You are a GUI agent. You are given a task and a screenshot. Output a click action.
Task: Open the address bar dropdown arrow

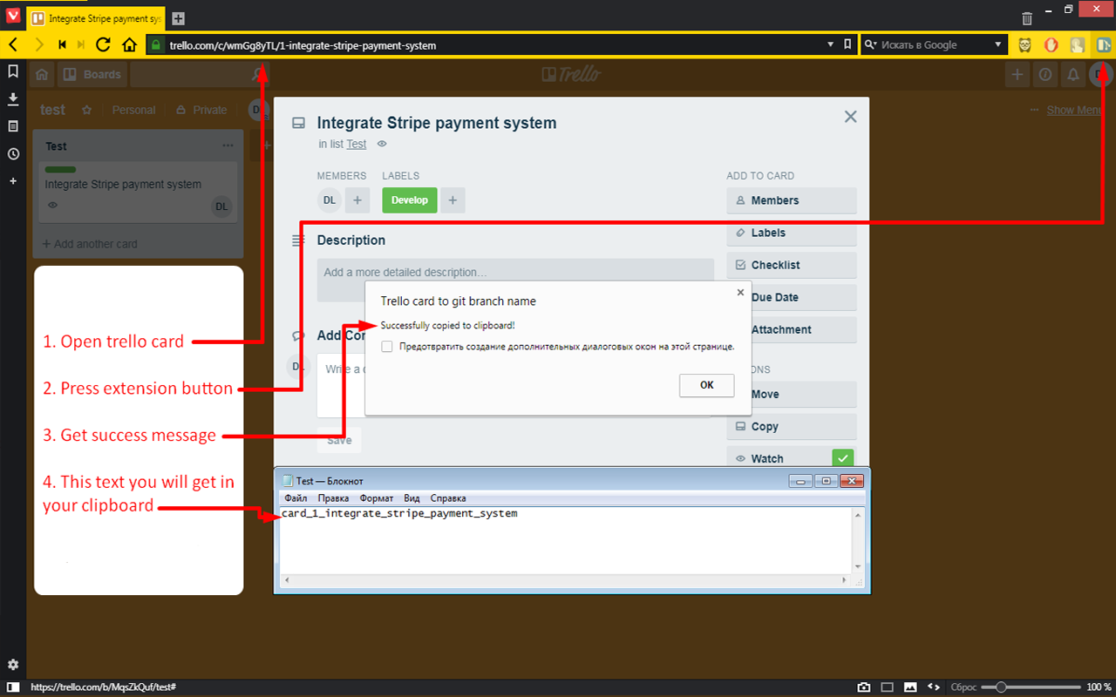tap(830, 44)
